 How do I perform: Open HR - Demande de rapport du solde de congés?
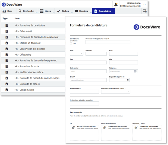click(37, 78)
